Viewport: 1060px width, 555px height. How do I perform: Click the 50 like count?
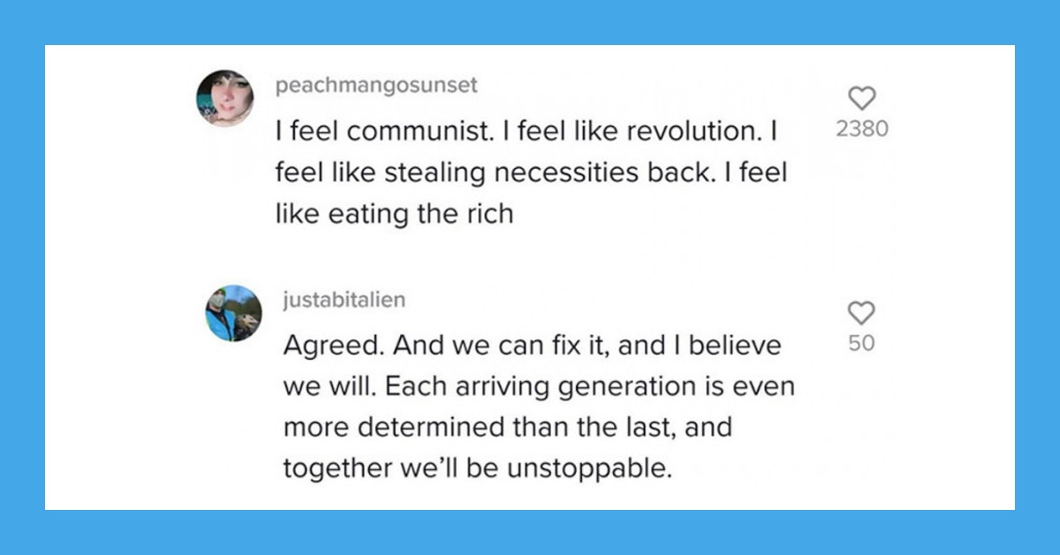tap(861, 344)
